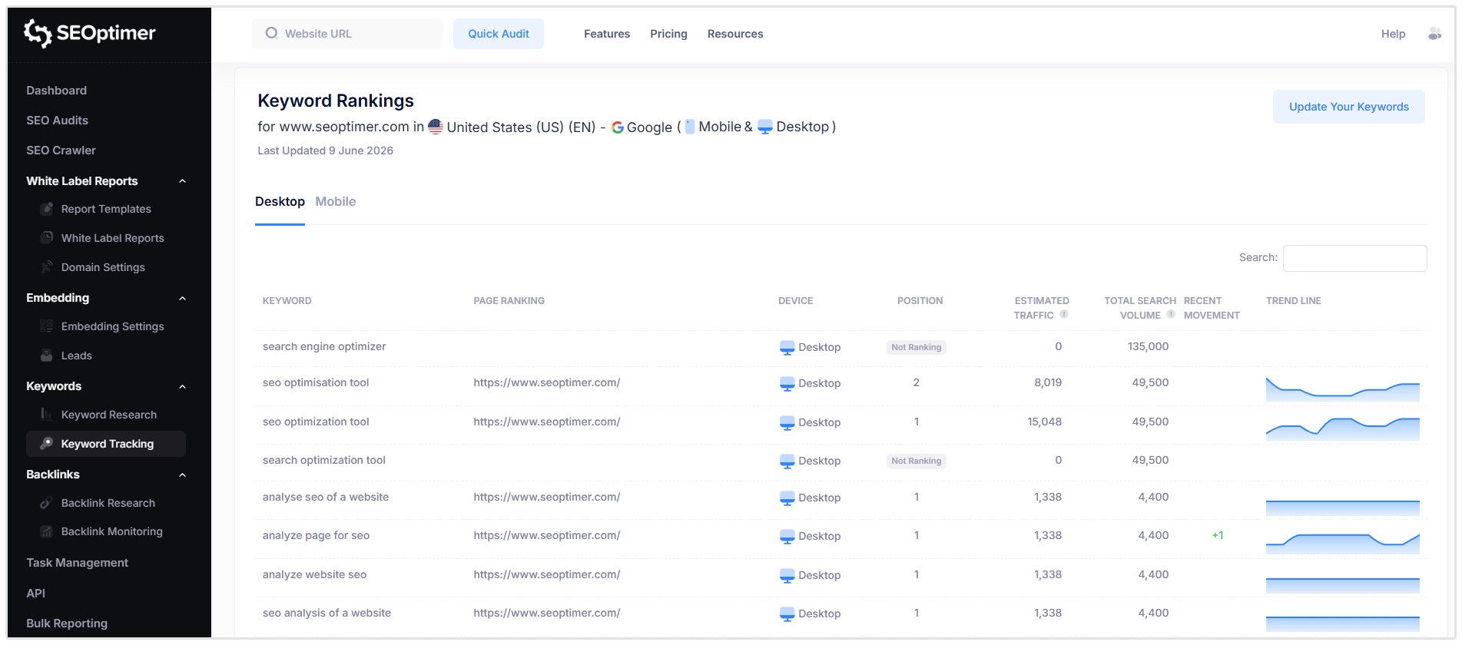Sort by Recent Movement column header
The image size is (1462, 645).
pos(1212,308)
